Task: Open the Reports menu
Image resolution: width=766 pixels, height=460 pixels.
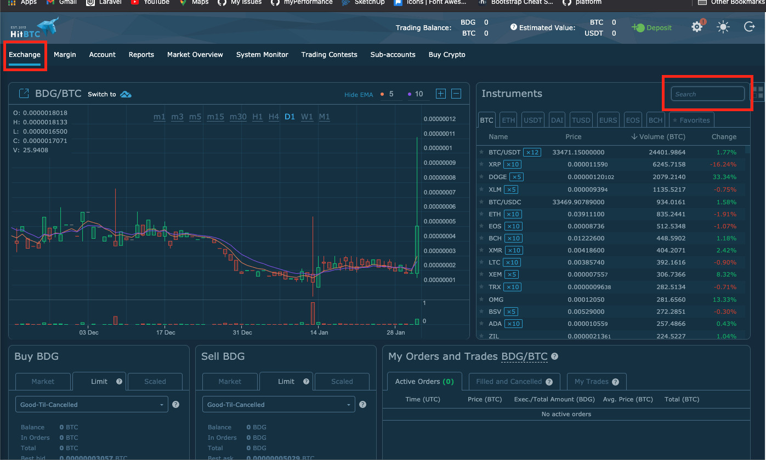Action: tap(141, 55)
